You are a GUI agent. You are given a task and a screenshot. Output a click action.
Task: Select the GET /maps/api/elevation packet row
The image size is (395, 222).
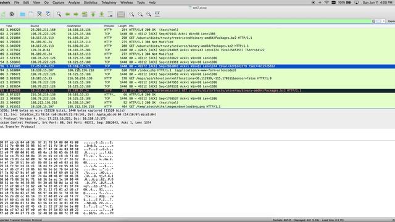pos(197,78)
